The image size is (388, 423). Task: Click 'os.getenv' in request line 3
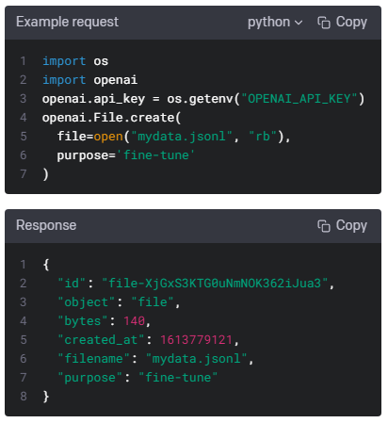[200, 99]
